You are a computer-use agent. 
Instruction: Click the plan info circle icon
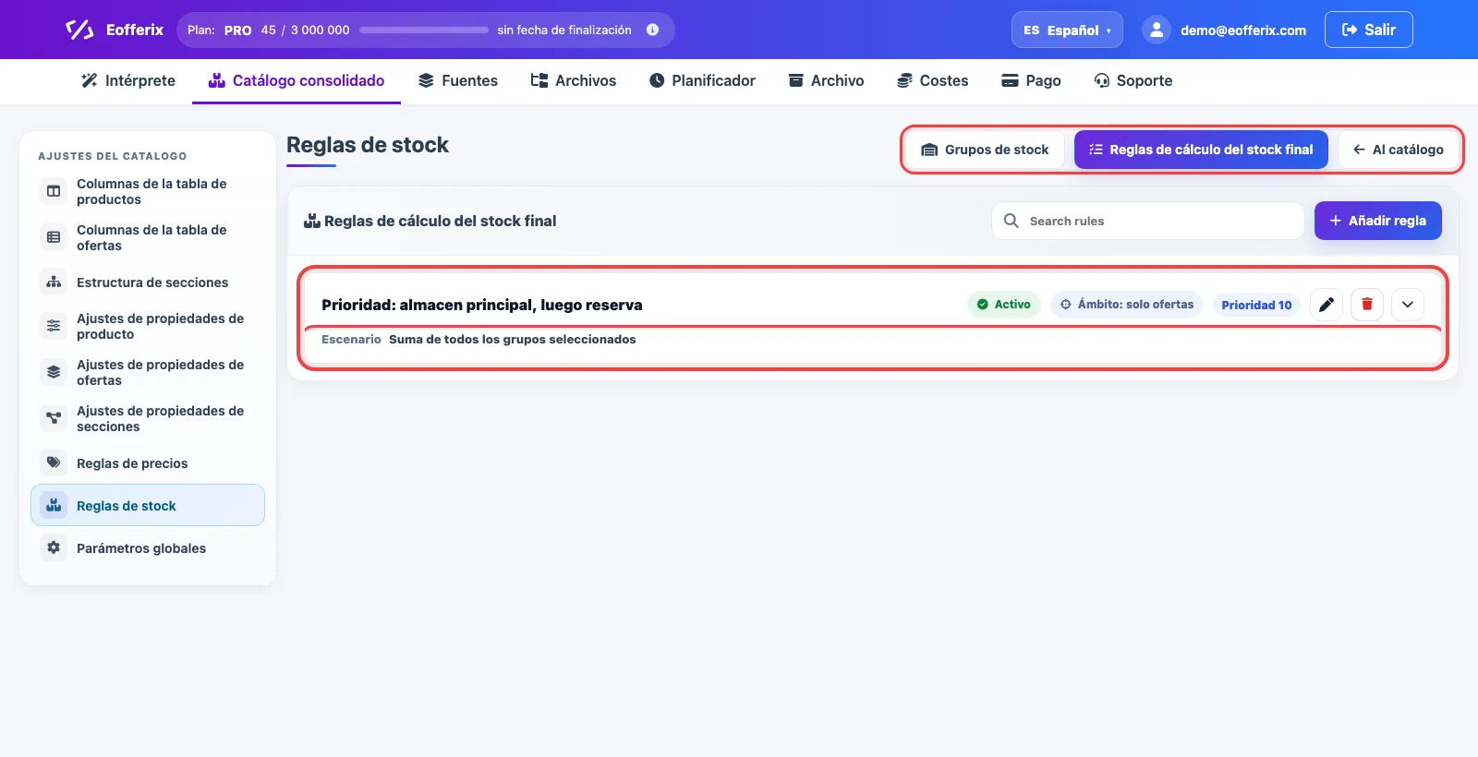coord(652,30)
